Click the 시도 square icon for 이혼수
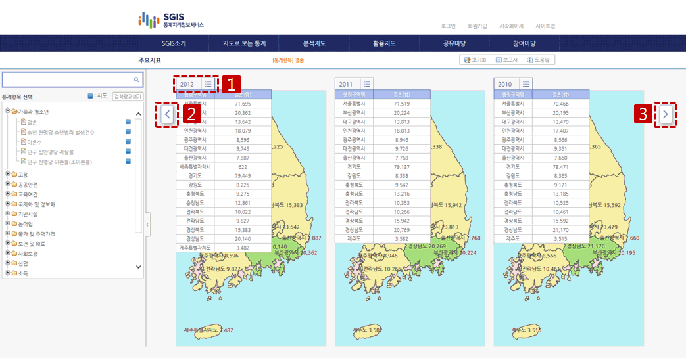686x358 pixels. tap(128, 142)
